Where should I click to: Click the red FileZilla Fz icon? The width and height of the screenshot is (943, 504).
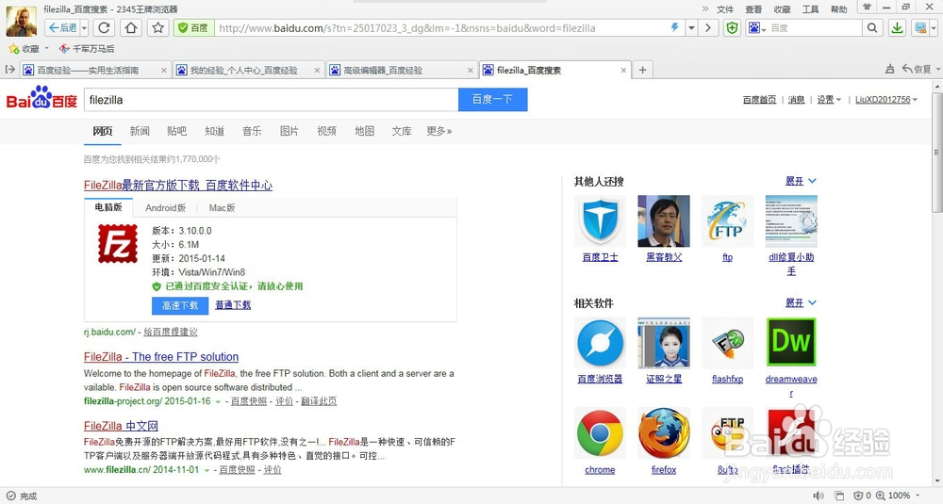pos(118,243)
